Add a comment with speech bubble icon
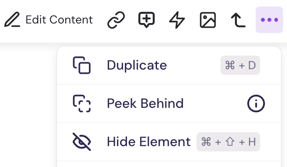287x167 pixels. [x=147, y=20]
